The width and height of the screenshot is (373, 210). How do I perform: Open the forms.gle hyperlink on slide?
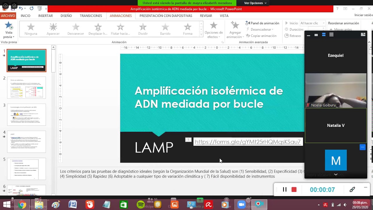point(248,142)
